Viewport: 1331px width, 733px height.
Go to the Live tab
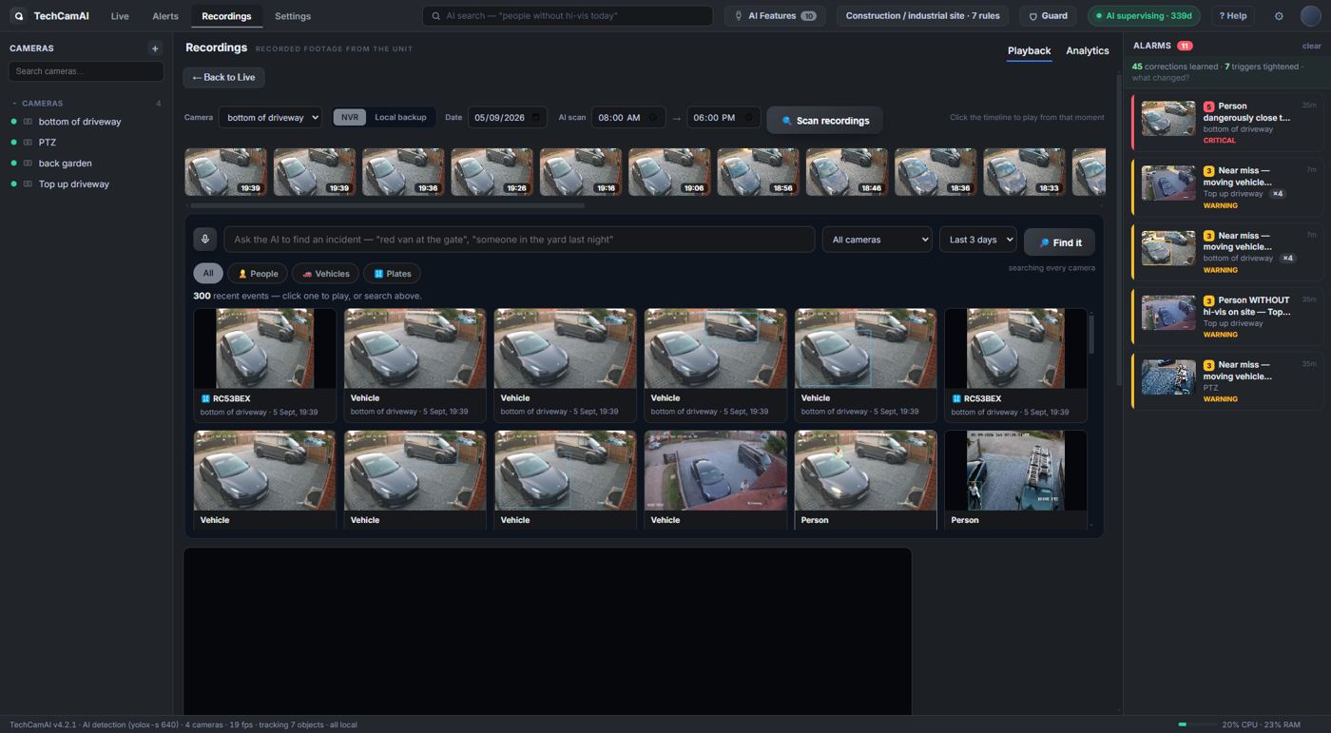120,16
